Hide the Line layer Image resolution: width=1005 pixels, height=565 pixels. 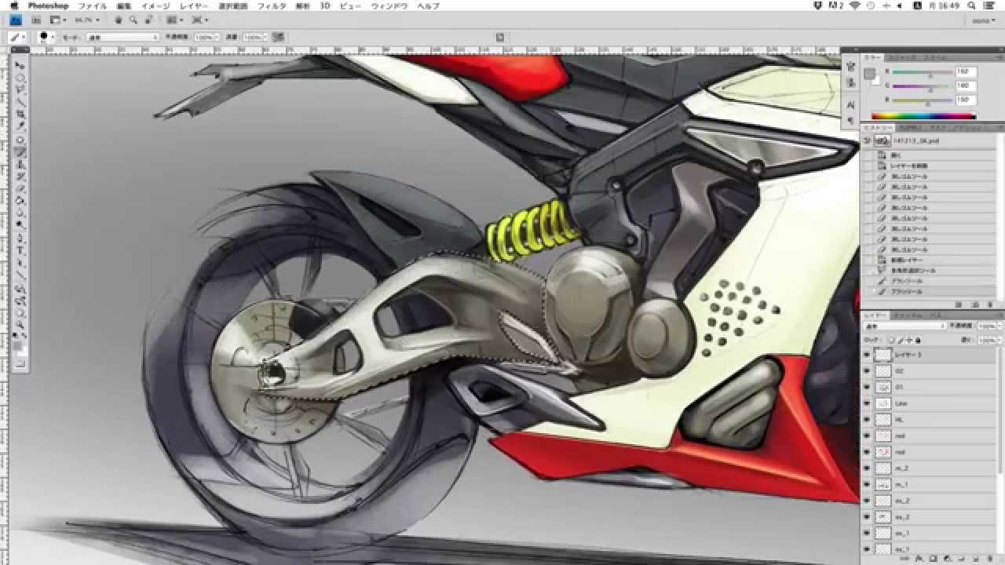pyautogui.click(x=867, y=404)
